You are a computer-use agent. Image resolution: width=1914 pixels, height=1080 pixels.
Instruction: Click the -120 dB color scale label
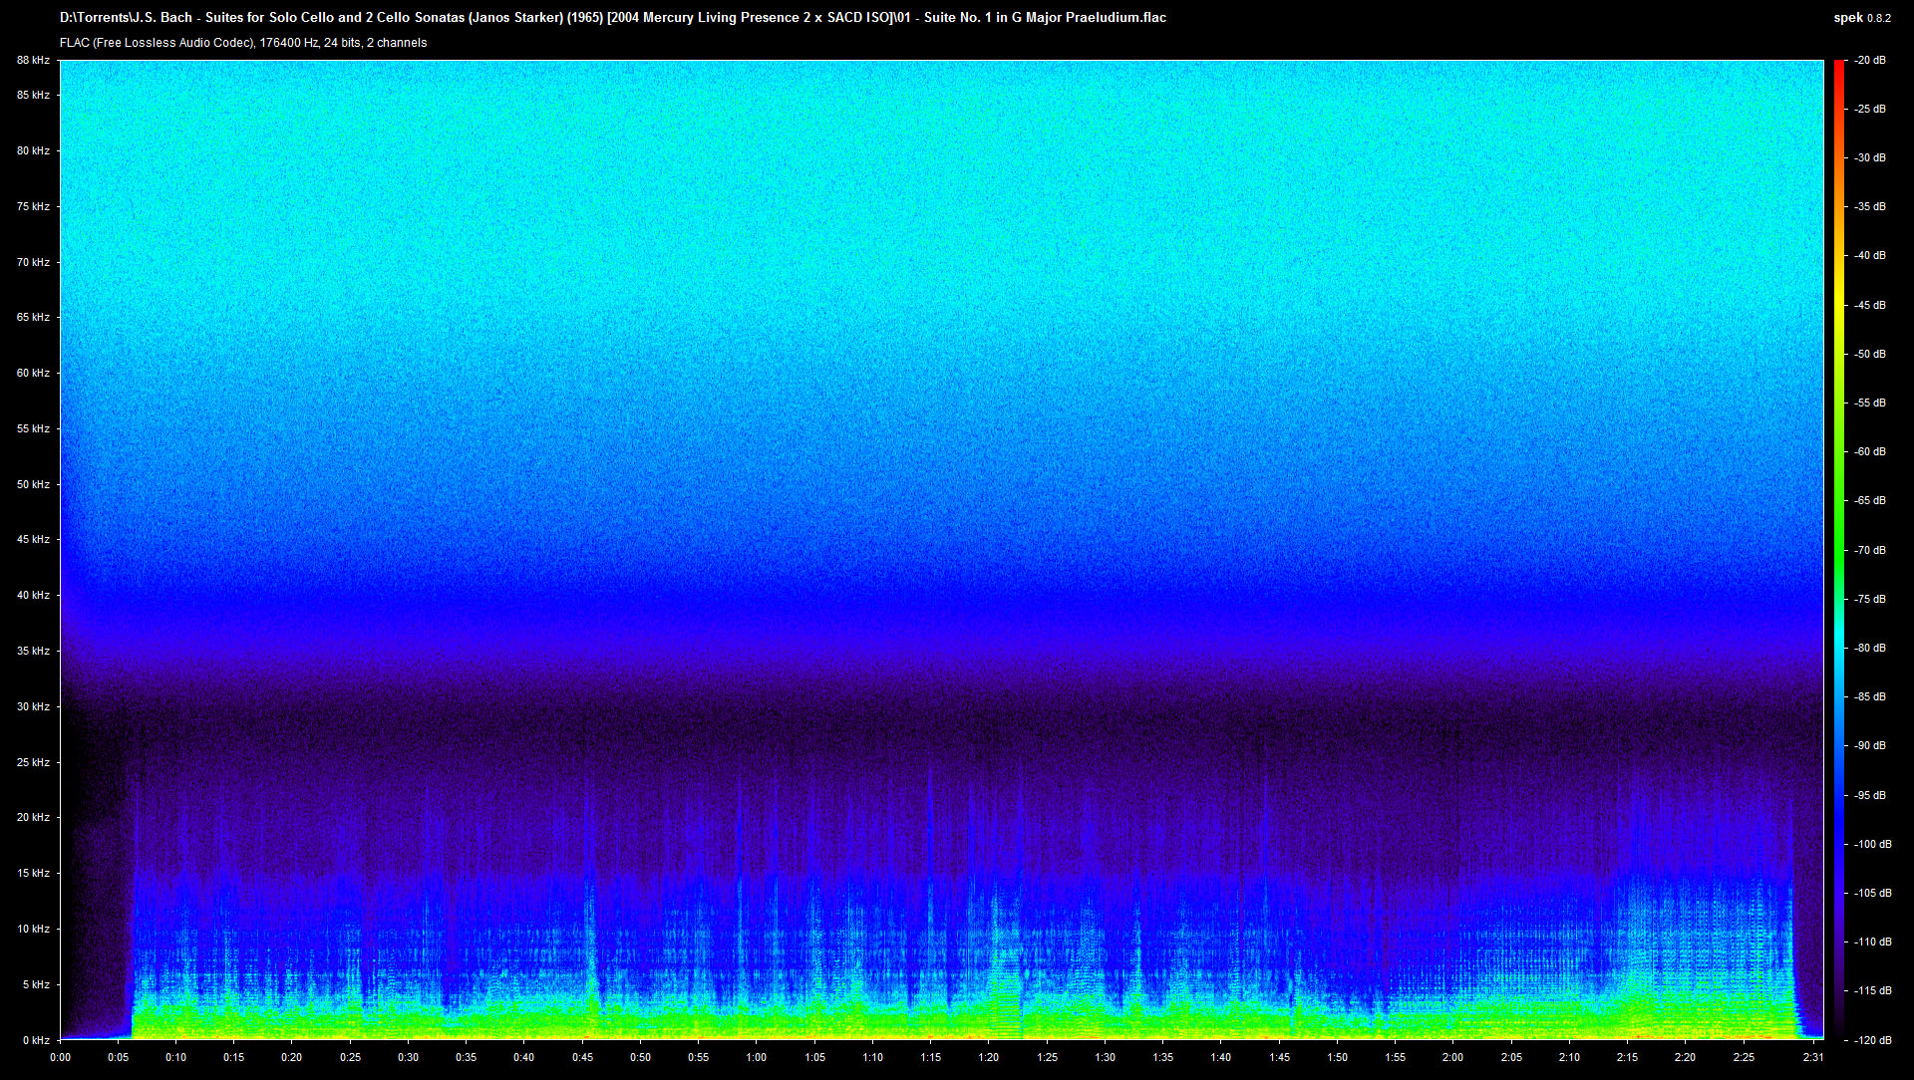pos(1869,1040)
